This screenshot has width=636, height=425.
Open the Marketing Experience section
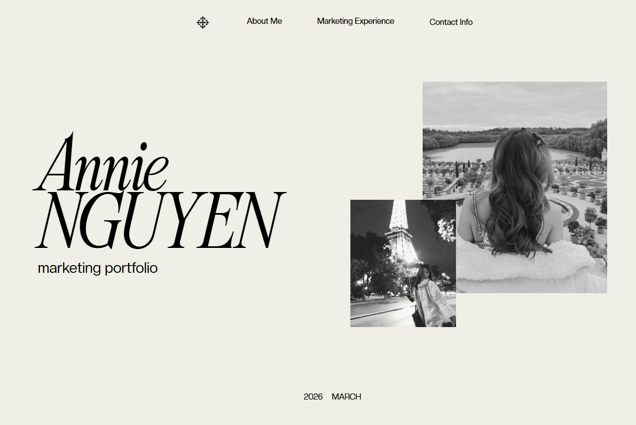356,21
